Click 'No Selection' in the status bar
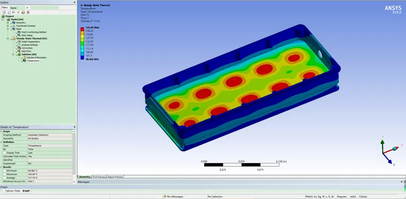406x199 pixels. 215,197
